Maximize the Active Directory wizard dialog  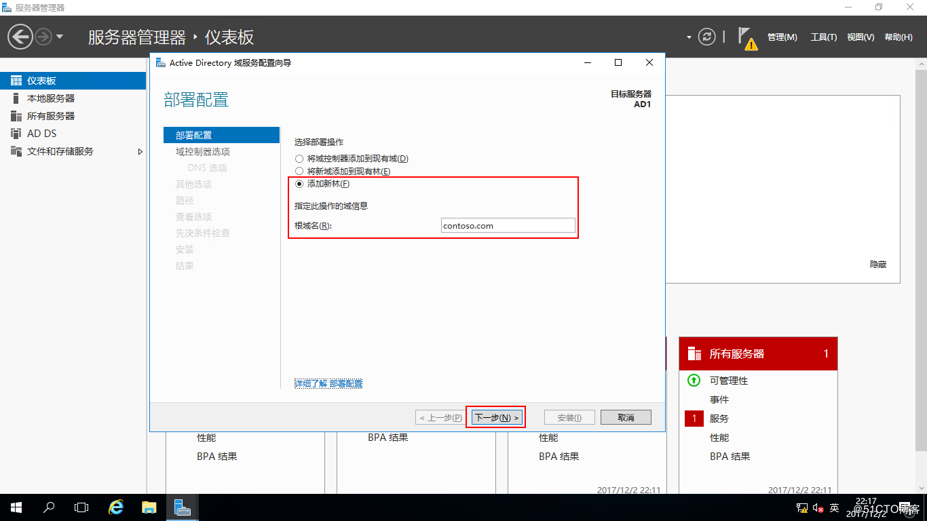(x=618, y=62)
